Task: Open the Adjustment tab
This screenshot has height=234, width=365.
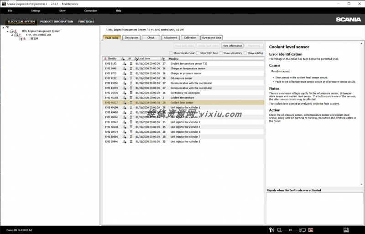Action: pos(170,38)
